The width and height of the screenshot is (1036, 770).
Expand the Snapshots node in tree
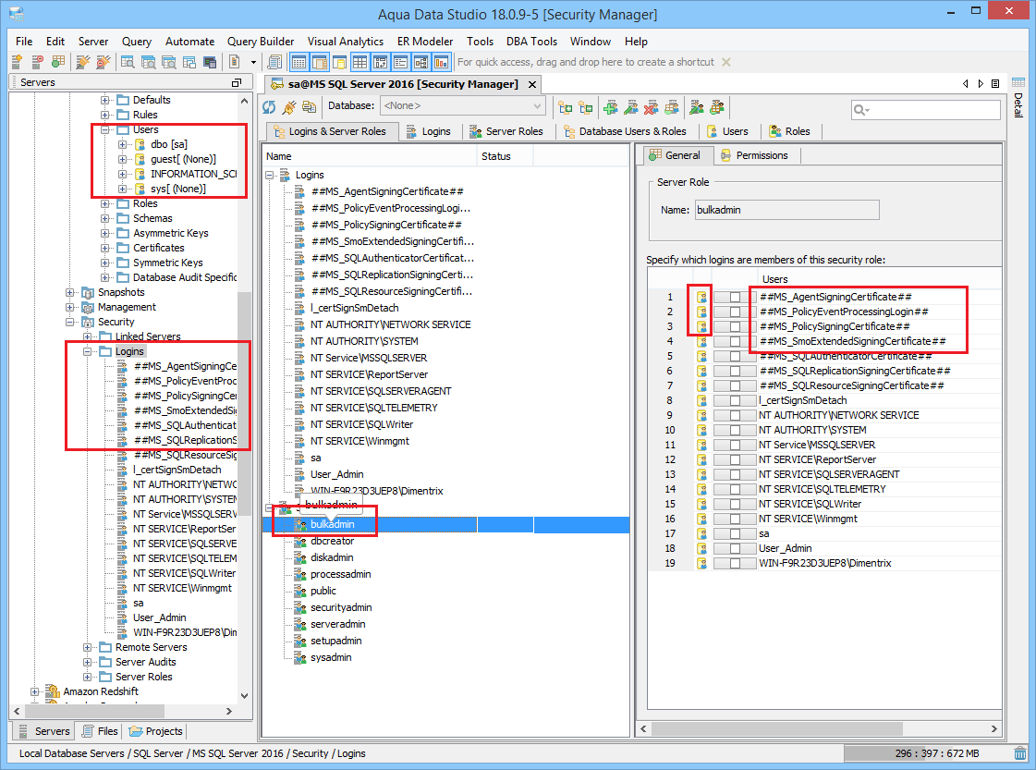[69, 293]
